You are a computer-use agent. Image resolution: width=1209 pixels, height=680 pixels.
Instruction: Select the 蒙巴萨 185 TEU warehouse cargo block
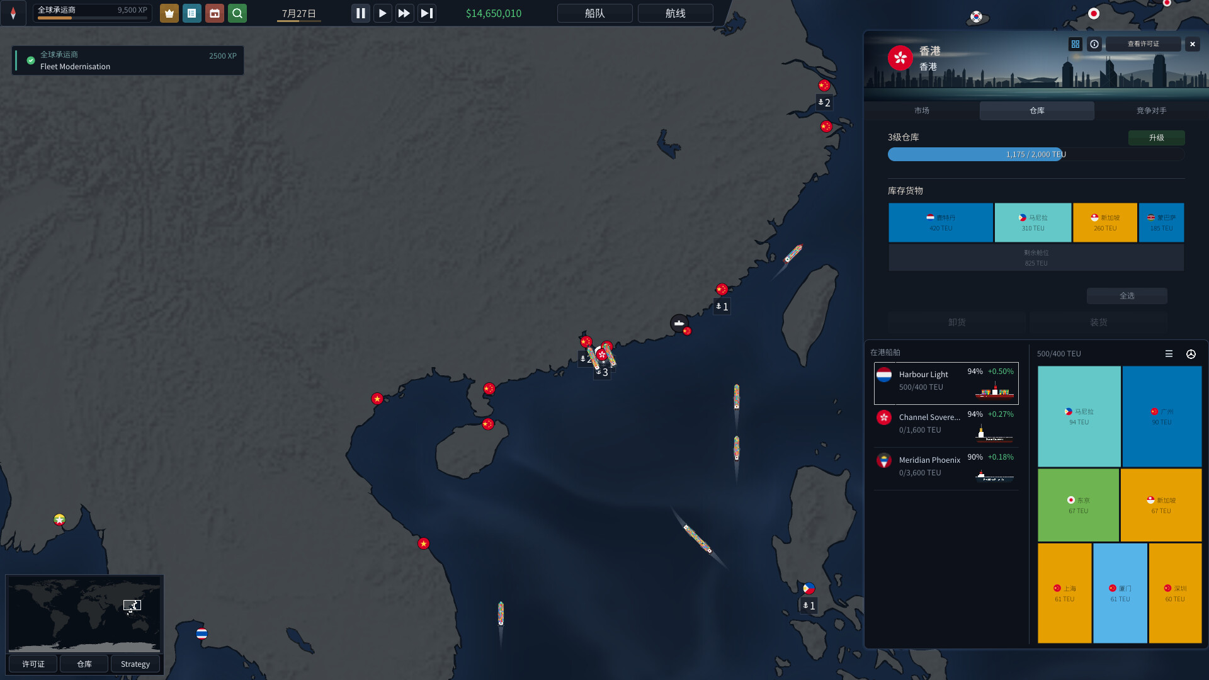click(1161, 223)
